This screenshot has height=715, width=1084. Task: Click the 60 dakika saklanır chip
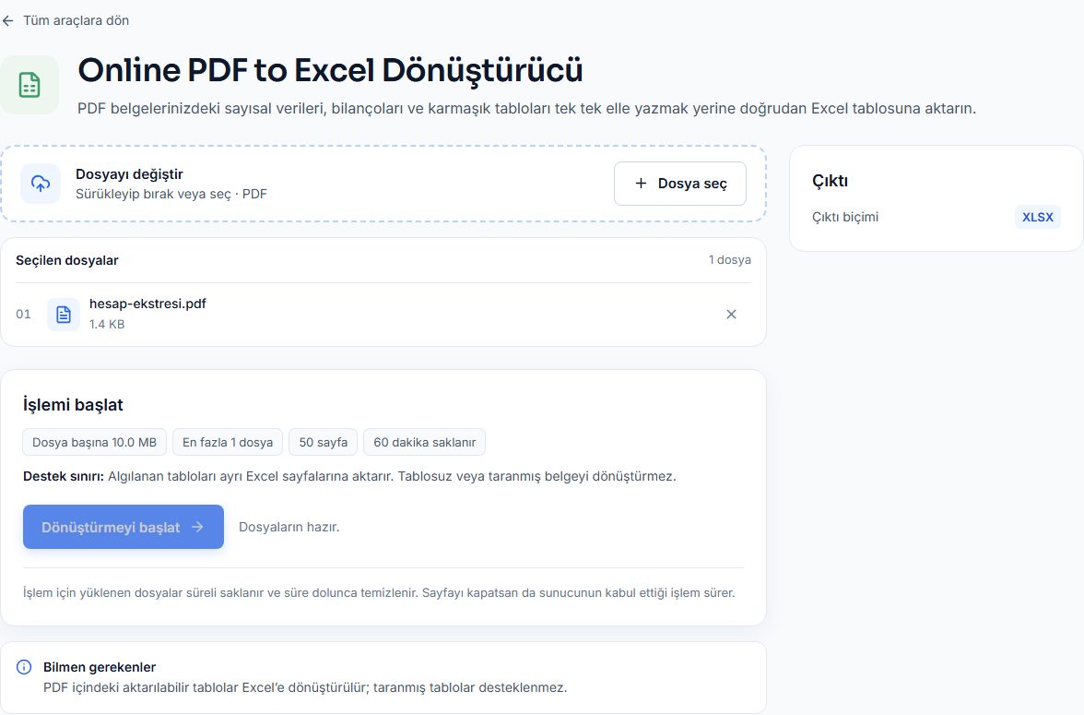click(x=424, y=442)
